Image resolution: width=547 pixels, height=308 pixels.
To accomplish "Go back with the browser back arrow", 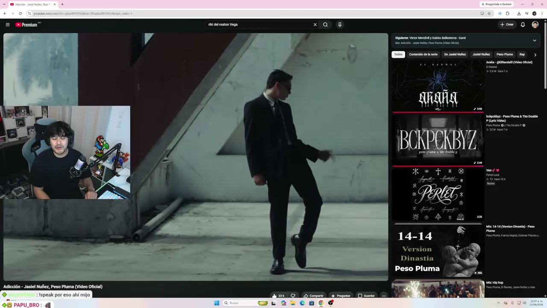I will (x=5, y=13).
